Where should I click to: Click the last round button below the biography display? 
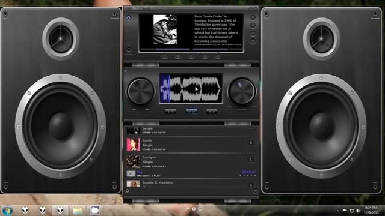pos(218,58)
